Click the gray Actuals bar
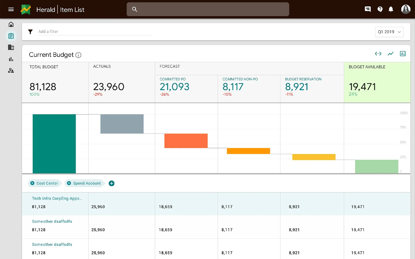Screen dimensions: 415x259 pyautogui.click(x=122, y=124)
